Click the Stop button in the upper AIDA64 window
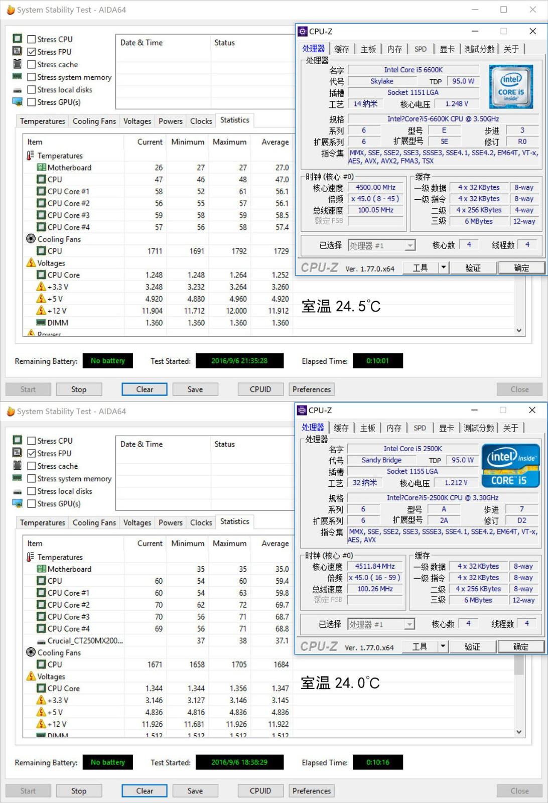Viewport: 548px width, 803px height. click(79, 389)
